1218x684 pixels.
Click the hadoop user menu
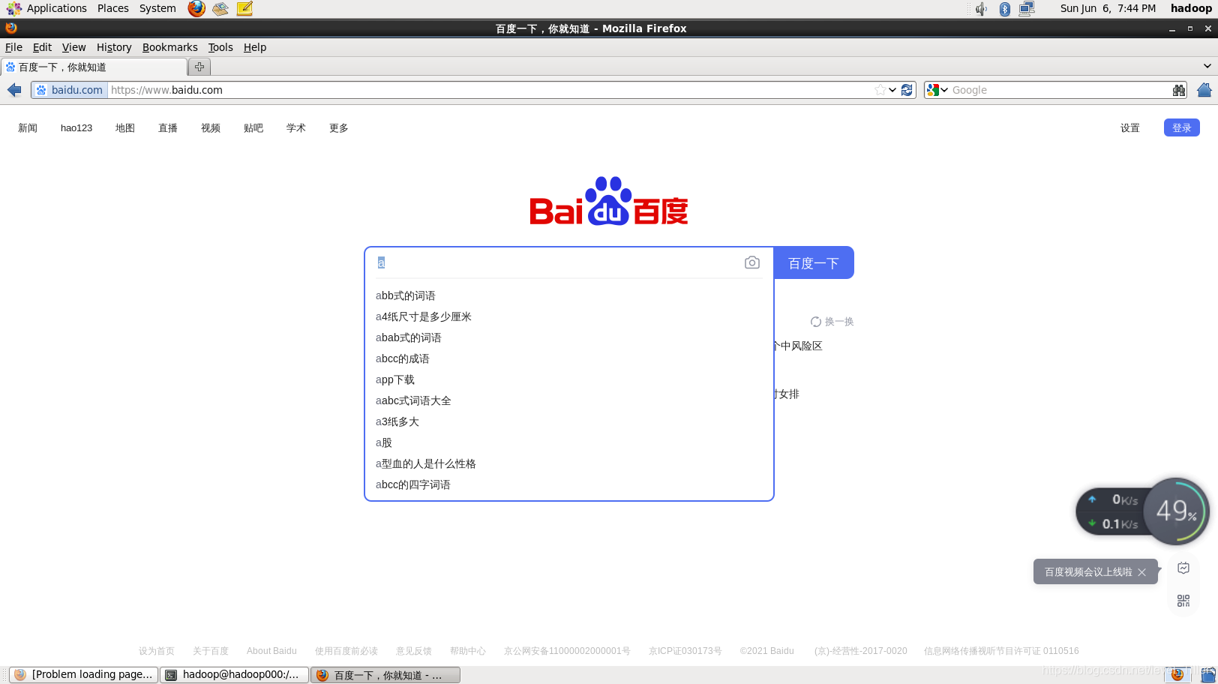pos(1191,8)
